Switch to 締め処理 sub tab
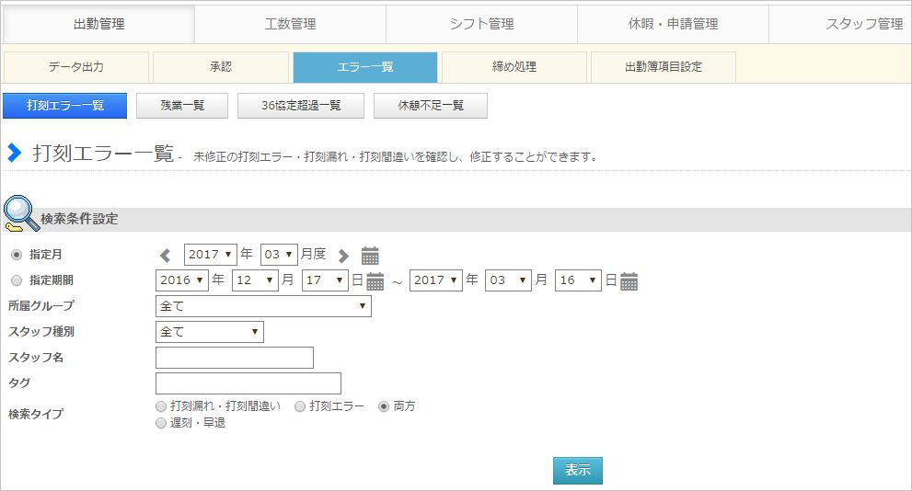Viewport: 912px width, 491px height. [514, 67]
